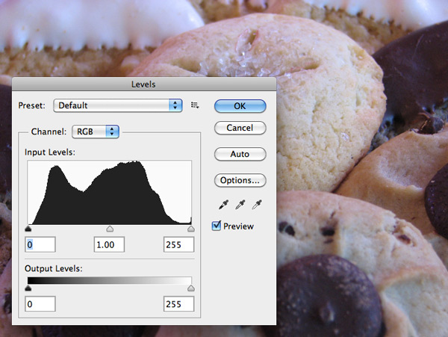Click the output levels black slider handle
The height and width of the screenshot is (337, 448).
click(x=28, y=288)
